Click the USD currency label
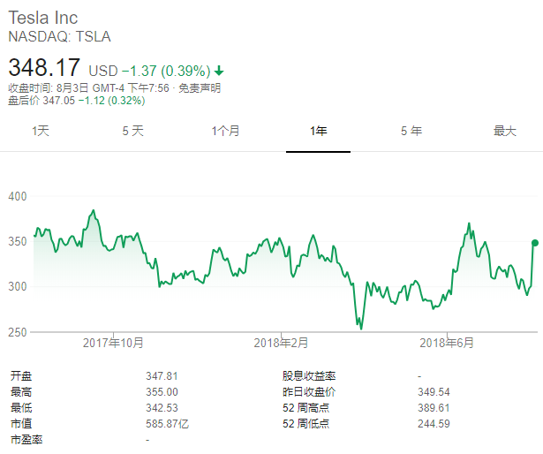 click(x=103, y=71)
